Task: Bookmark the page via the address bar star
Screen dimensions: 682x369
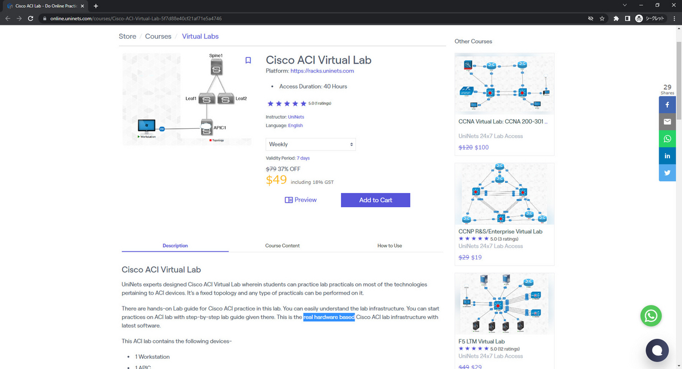Action: pyautogui.click(x=601, y=18)
